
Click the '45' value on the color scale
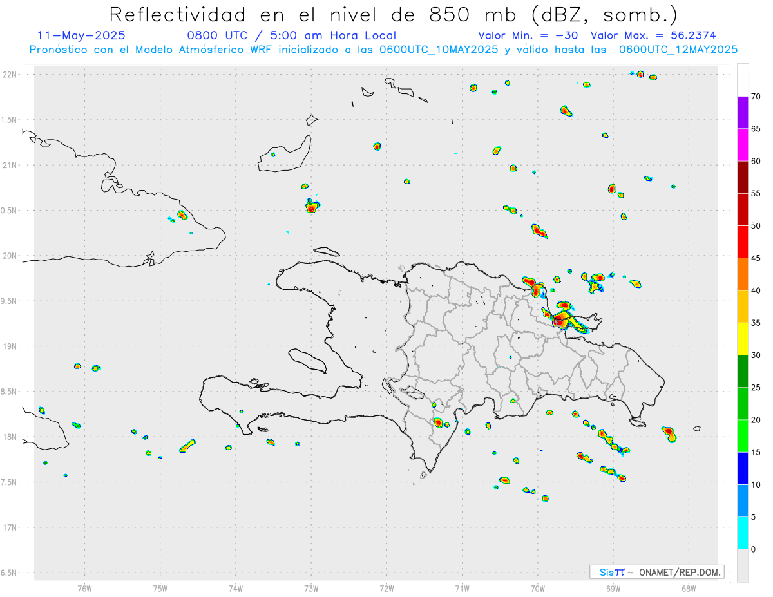click(756, 258)
